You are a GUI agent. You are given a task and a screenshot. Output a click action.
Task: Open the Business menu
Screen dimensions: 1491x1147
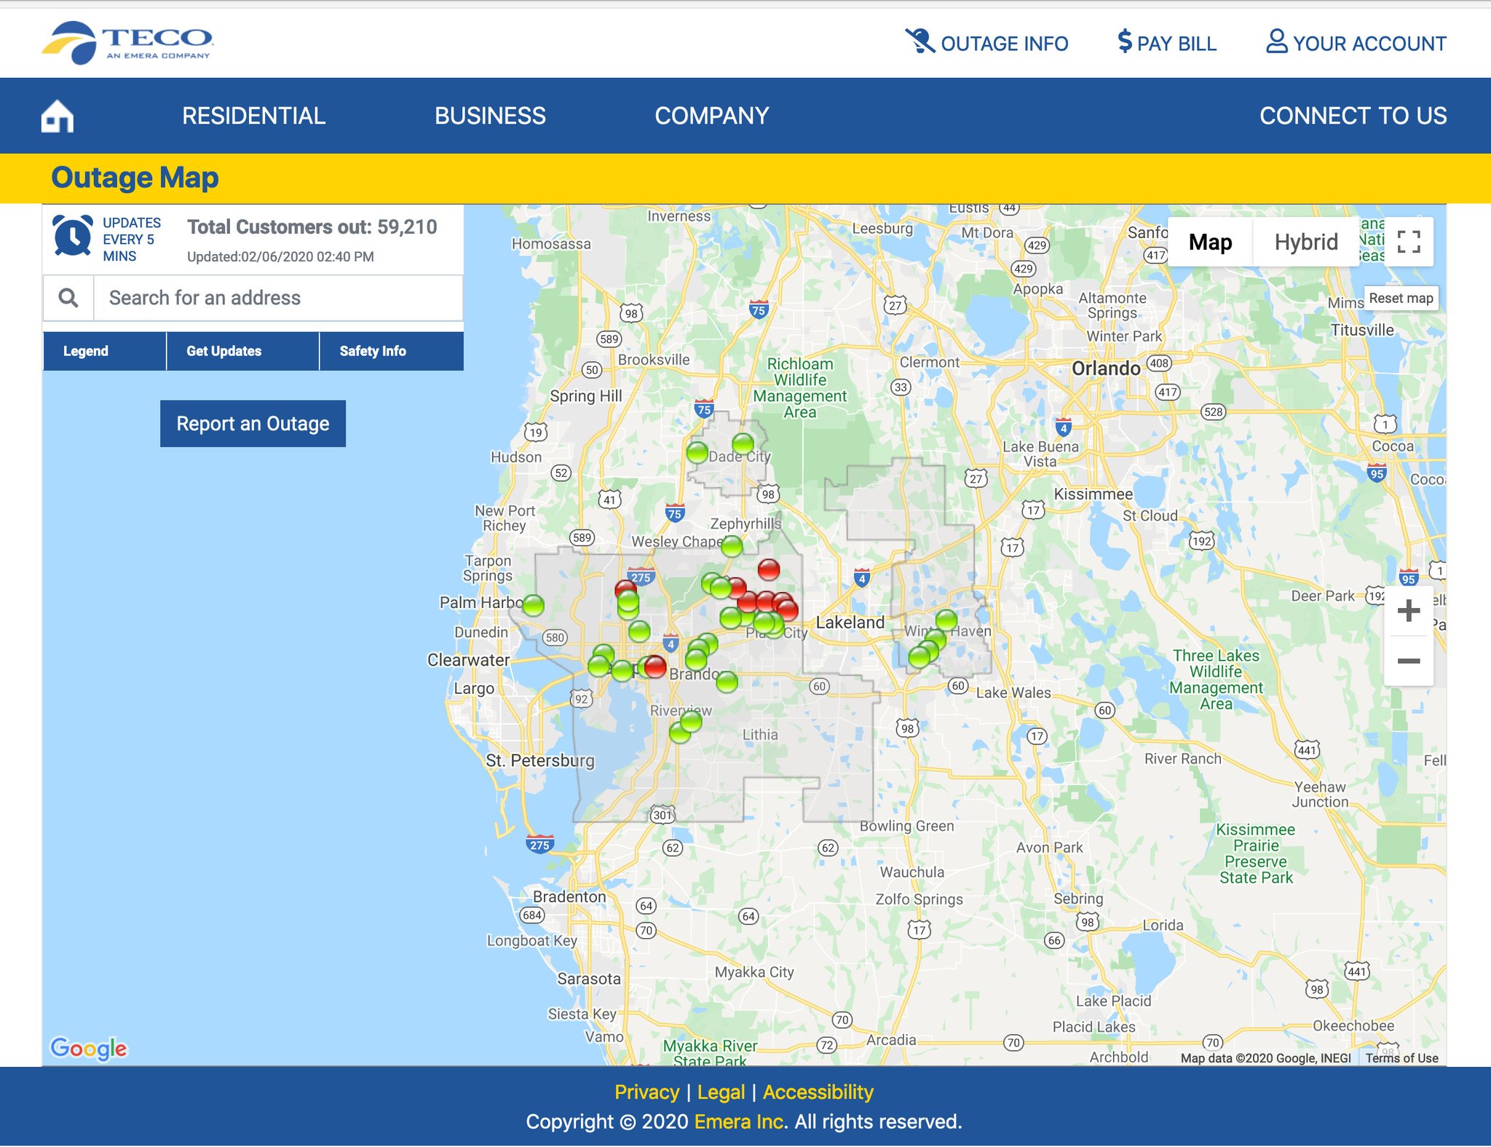click(x=490, y=116)
